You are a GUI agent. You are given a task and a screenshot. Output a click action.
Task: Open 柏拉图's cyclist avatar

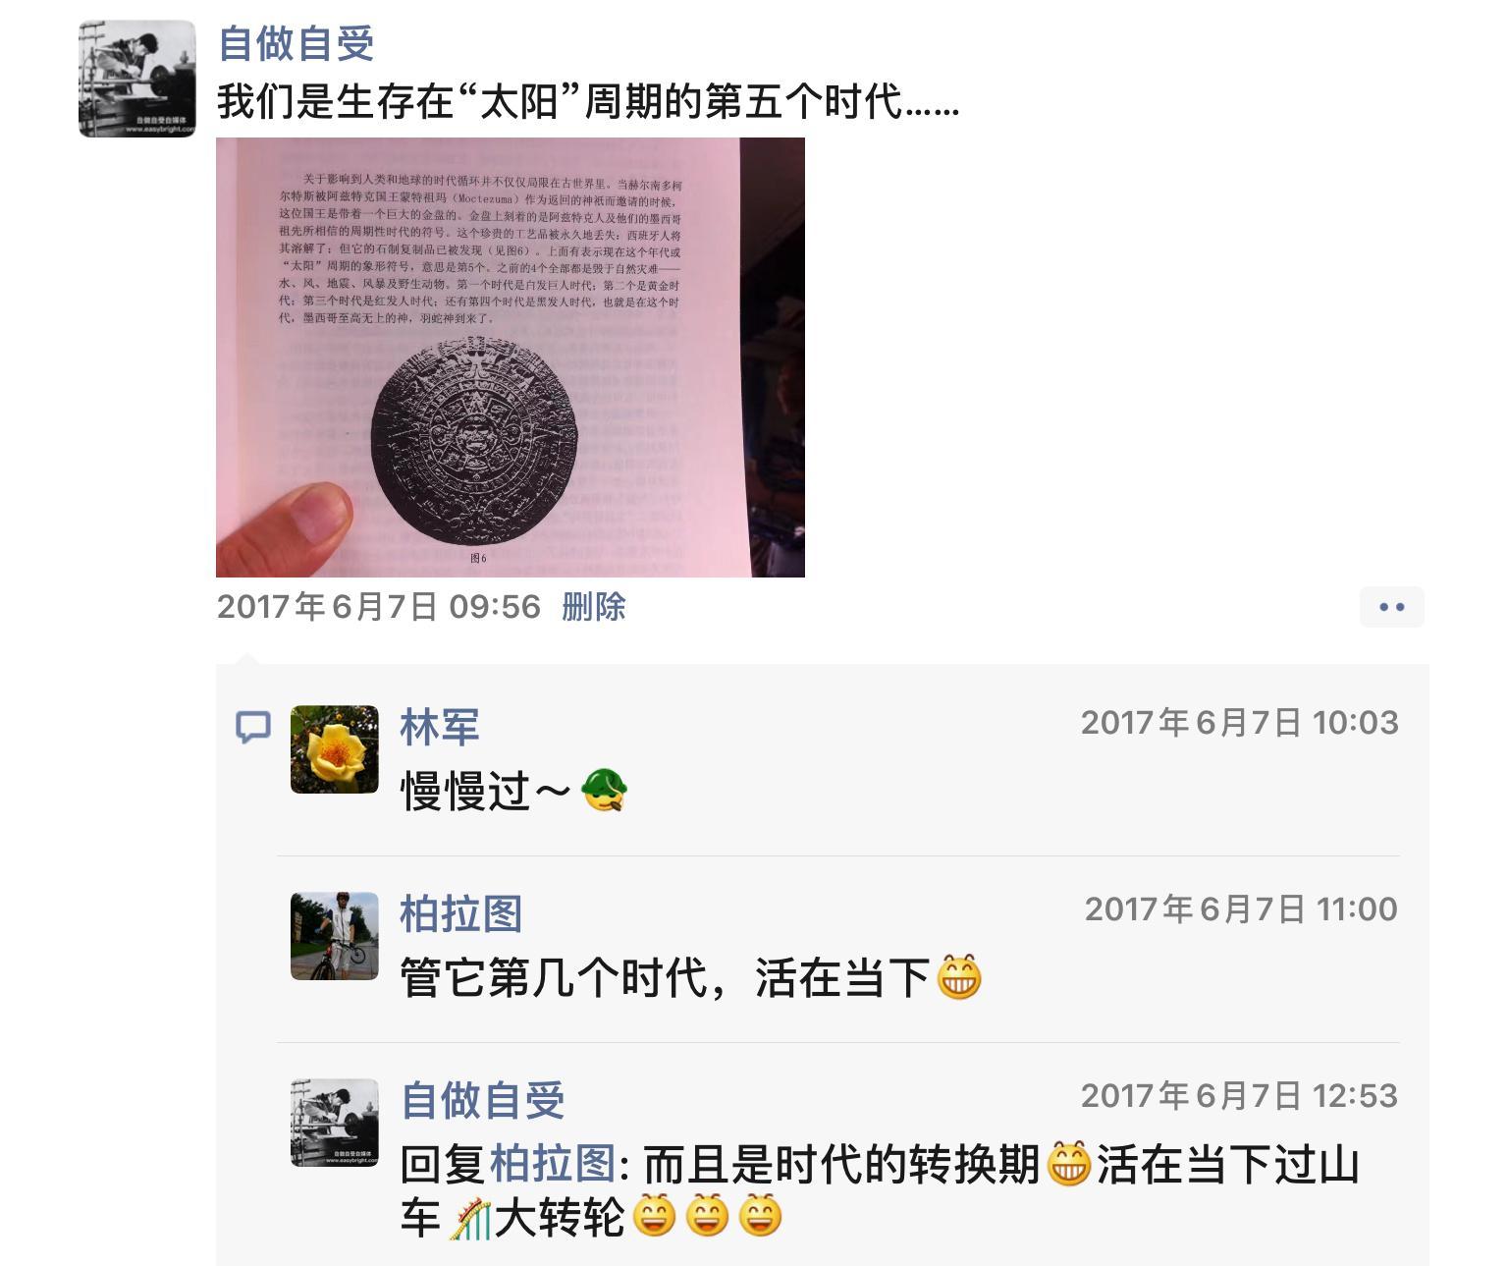(335, 936)
